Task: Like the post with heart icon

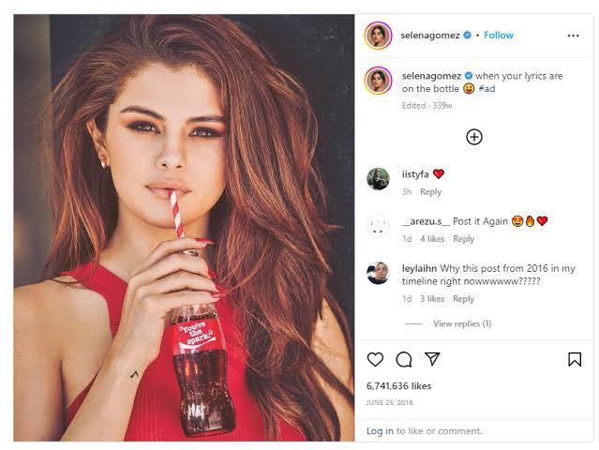Action: coord(375,359)
